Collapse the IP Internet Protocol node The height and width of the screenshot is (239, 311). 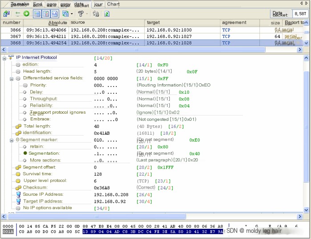(4, 58)
